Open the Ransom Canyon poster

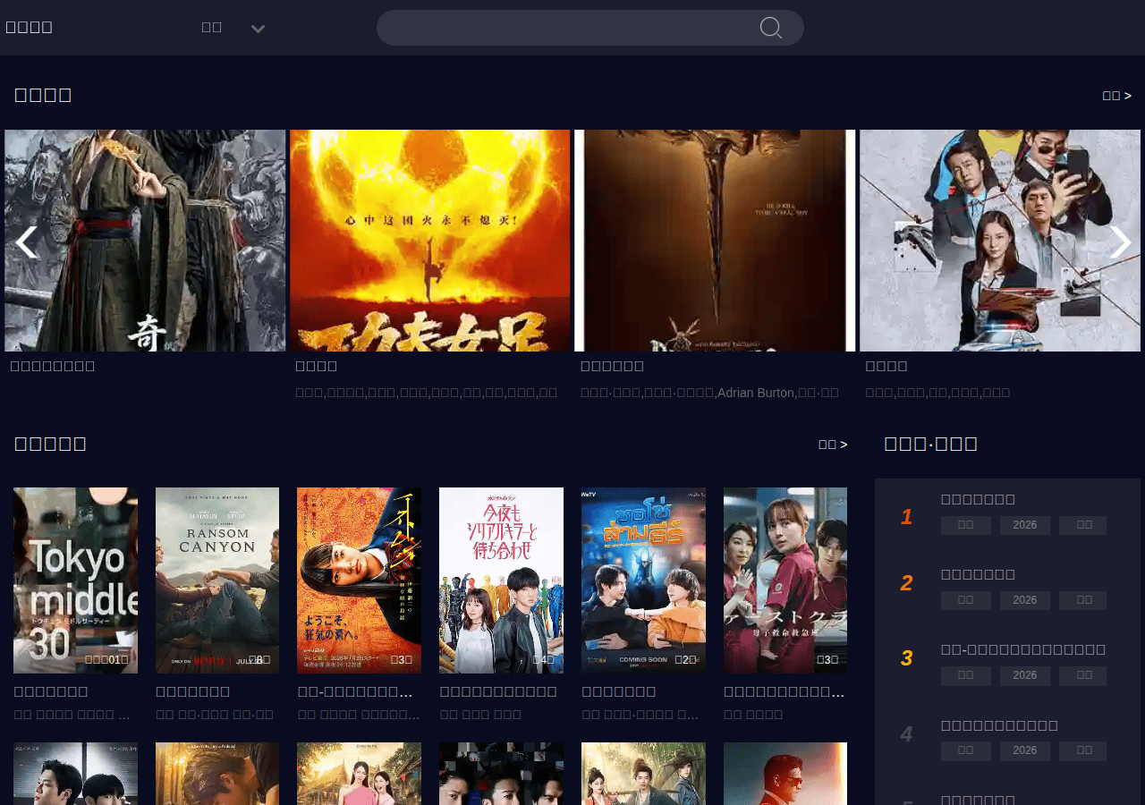tap(217, 580)
